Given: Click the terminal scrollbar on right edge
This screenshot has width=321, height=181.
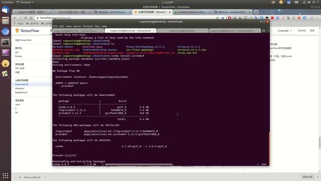Looking at the screenshot, I should 269,148.
